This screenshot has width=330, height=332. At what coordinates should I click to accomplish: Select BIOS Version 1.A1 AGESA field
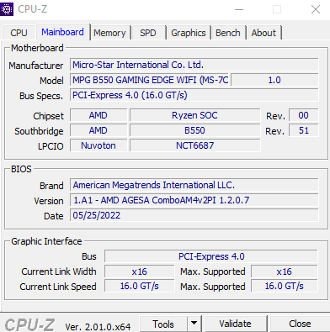194,200
